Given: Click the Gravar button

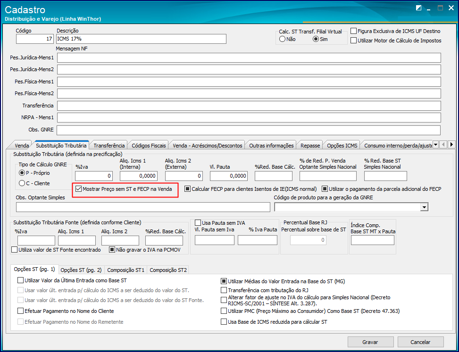Looking at the screenshot, I should click(x=370, y=342).
